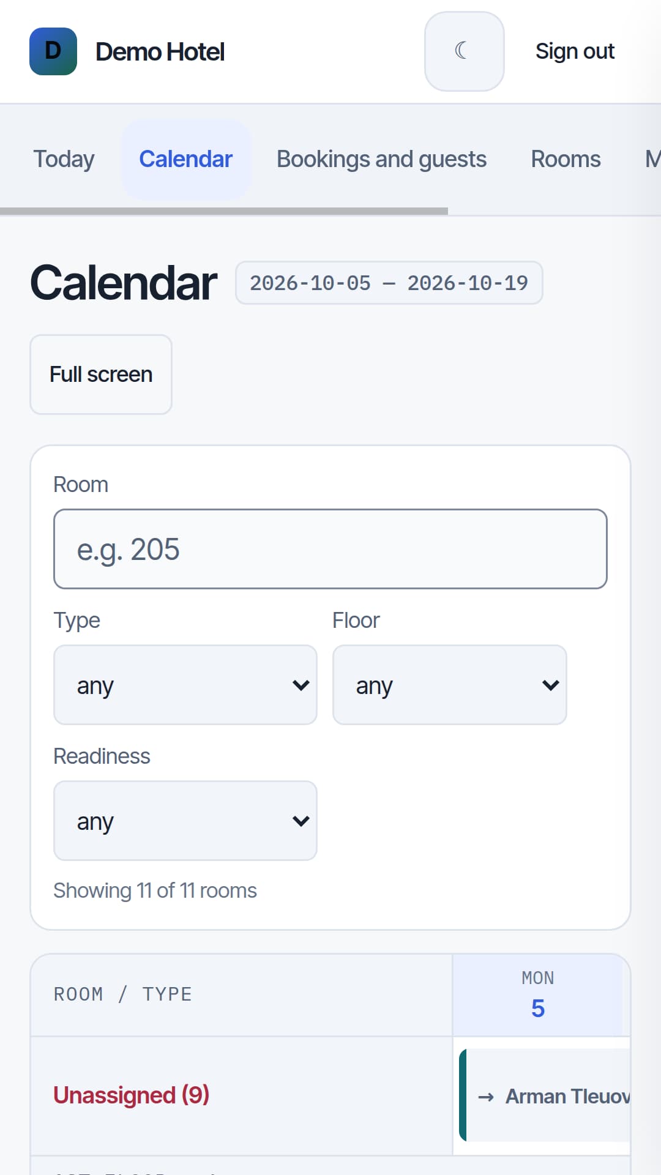The height and width of the screenshot is (1175, 661).
Task: Go to Bookings and guests tab
Action: pos(381,159)
